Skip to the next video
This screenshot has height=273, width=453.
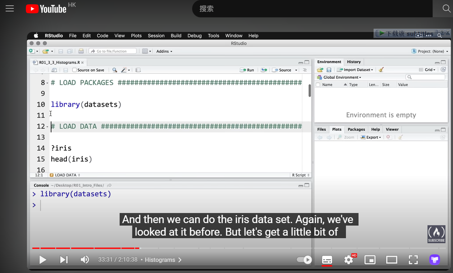64,260
